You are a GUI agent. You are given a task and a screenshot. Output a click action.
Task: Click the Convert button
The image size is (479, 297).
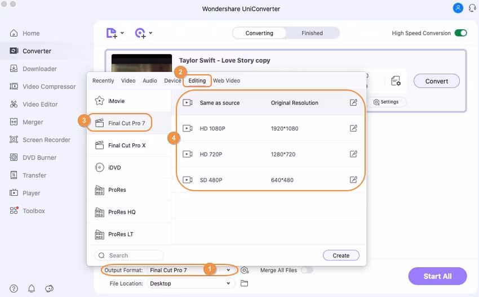click(437, 81)
